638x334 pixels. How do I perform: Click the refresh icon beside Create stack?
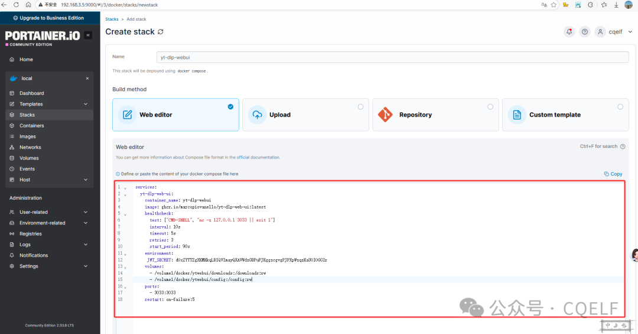(x=161, y=32)
